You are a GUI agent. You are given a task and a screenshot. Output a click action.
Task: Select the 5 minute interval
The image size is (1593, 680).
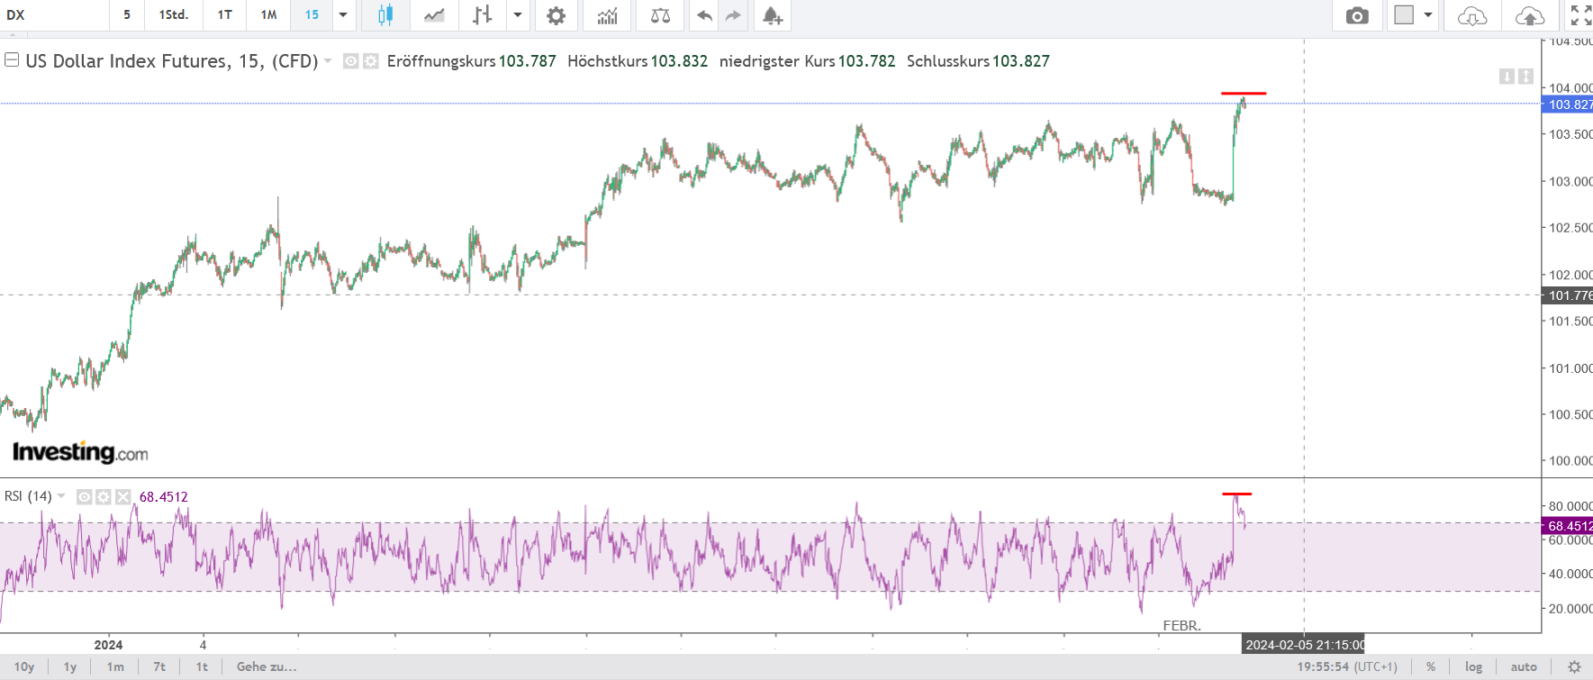tap(127, 15)
